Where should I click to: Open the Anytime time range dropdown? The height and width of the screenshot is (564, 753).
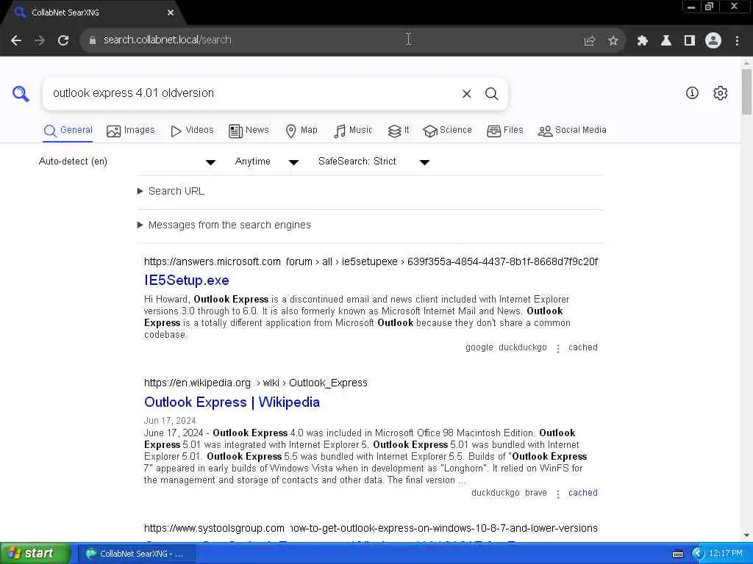coord(267,162)
